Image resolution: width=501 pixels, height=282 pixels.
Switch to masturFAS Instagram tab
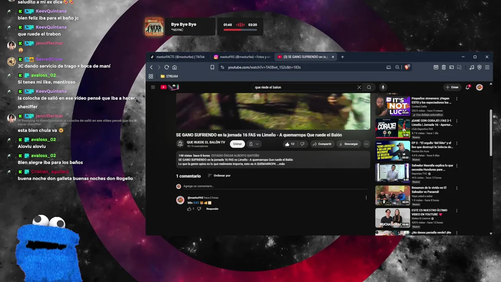coord(243,57)
